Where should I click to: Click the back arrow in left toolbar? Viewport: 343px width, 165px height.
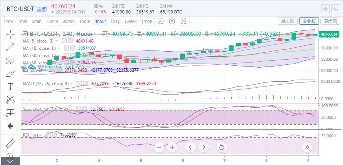10,126
